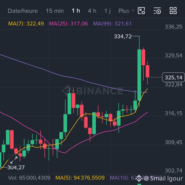Click the MA(25): 317,06 indicator label

[68, 24]
